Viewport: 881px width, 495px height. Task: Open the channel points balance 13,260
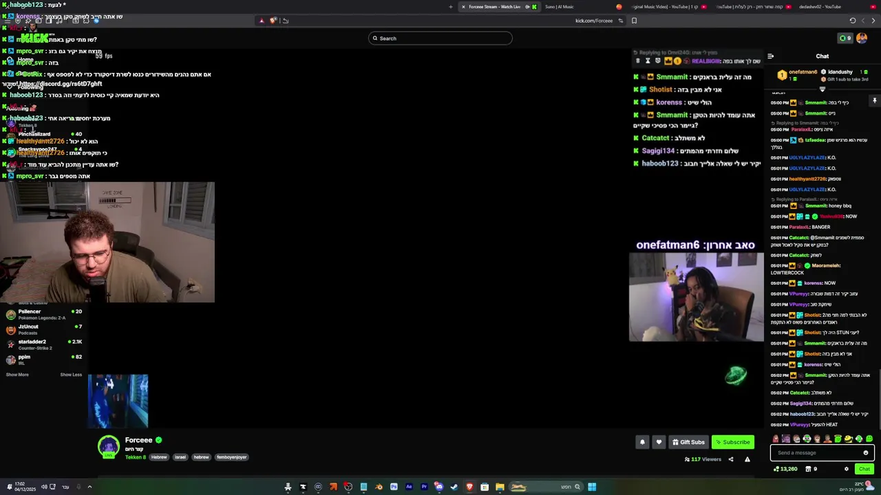tap(785, 469)
